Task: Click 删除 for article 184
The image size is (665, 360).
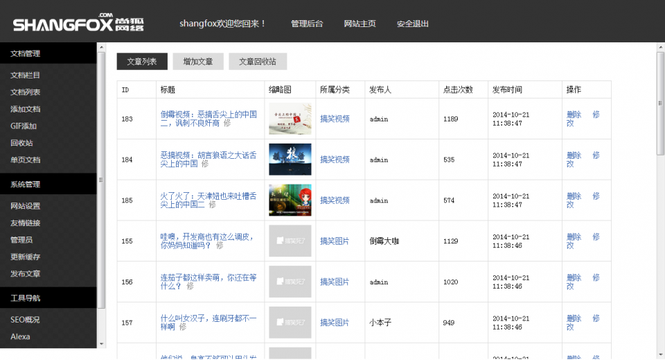Action: (574, 155)
